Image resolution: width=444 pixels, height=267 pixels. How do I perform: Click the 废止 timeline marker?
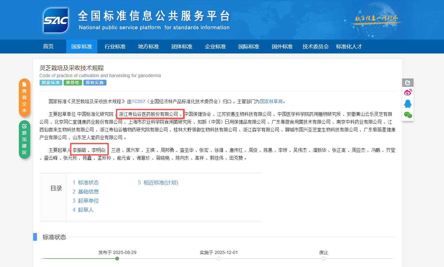324,258
